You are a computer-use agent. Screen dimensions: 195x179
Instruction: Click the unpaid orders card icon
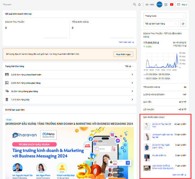(x=7, y=74)
